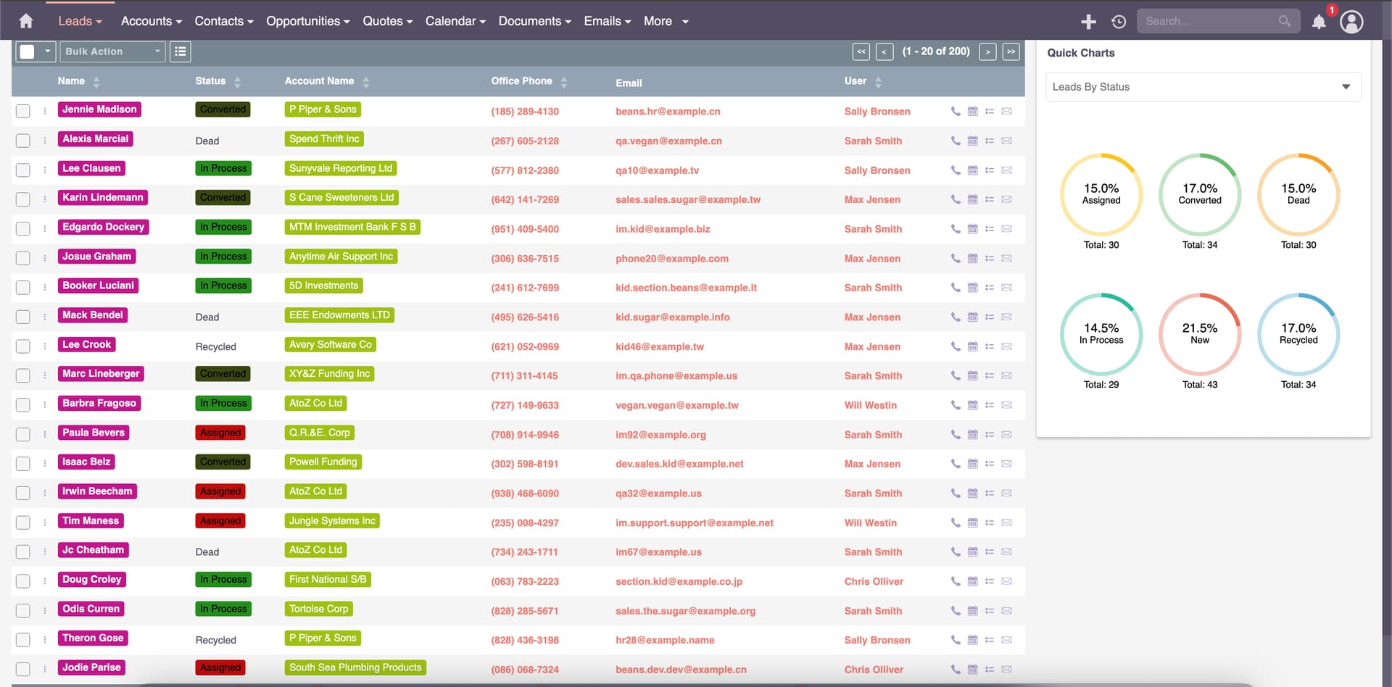Viewport: 1392px width, 687px height.
Task: Open column chooser list icon
Action: [x=181, y=51]
